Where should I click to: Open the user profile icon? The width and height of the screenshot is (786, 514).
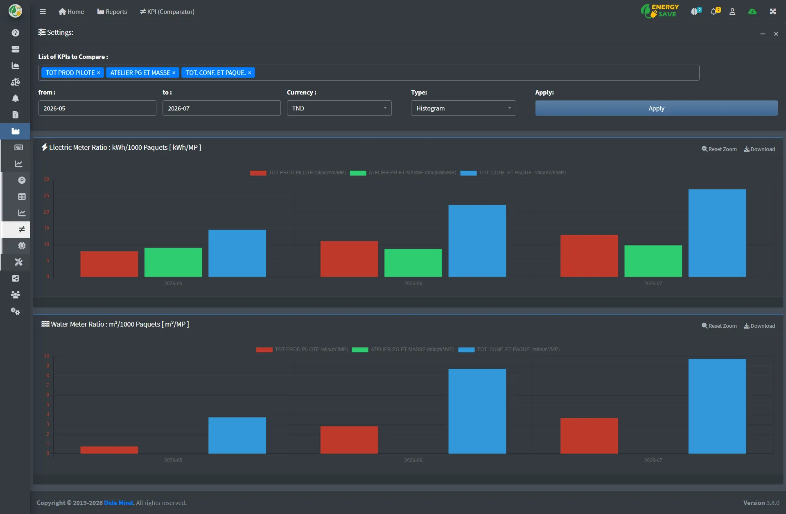[732, 11]
